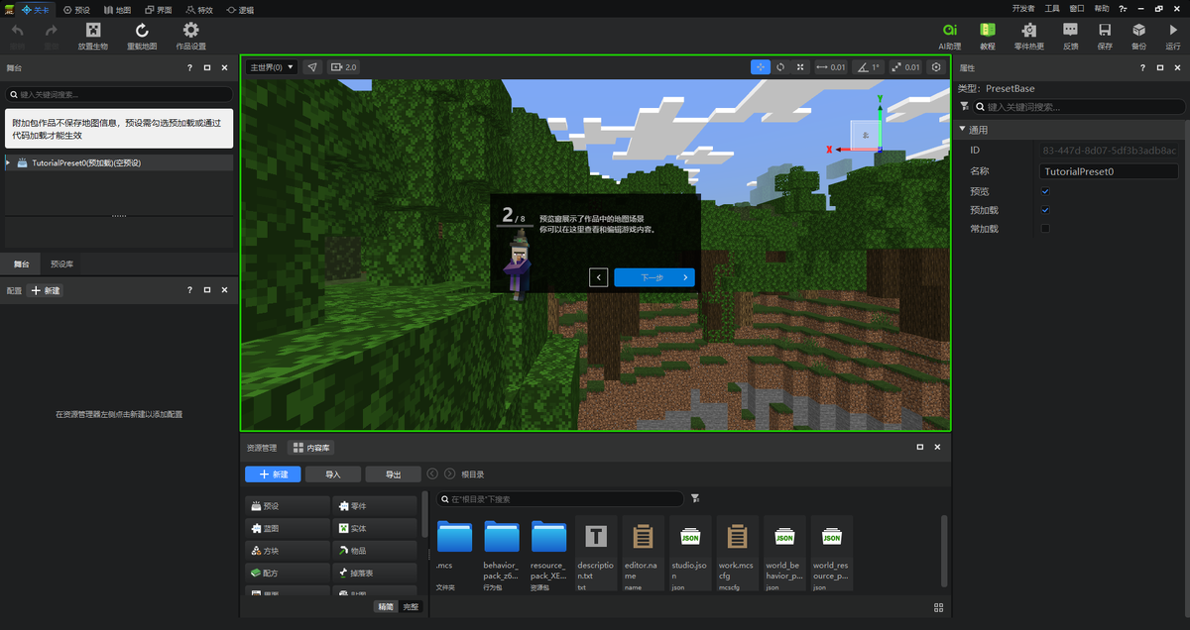Click the 属性 panel help question mark
Image resolution: width=1190 pixels, height=630 pixels.
pos(1142,68)
